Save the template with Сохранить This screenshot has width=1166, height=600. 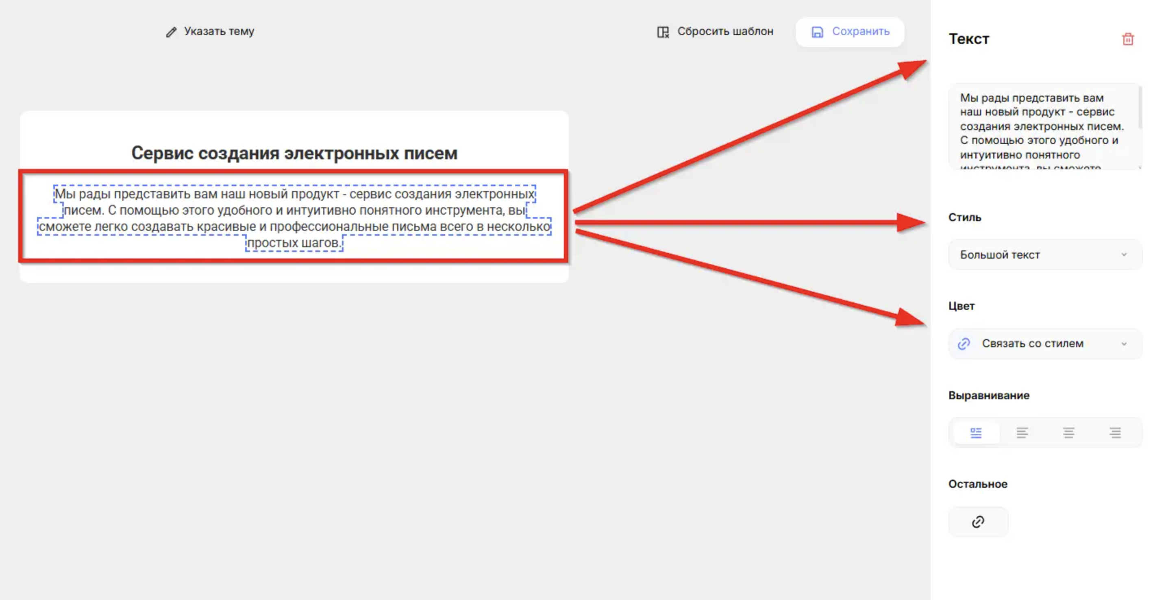click(850, 32)
